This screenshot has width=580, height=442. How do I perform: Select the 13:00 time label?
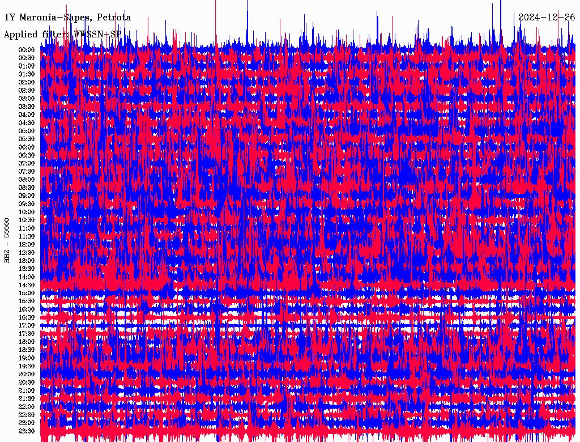[27, 261]
